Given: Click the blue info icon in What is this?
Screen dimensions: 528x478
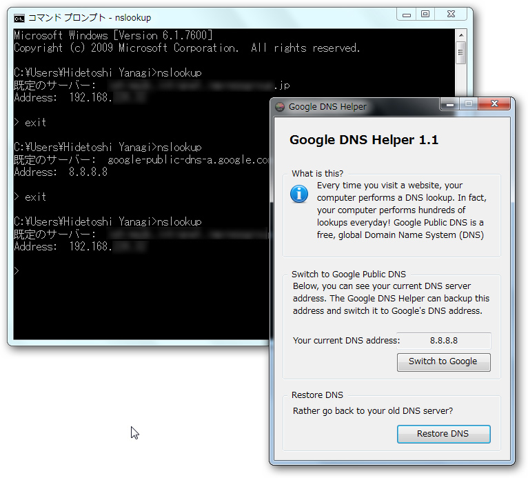Looking at the screenshot, I should pos(299,194).
